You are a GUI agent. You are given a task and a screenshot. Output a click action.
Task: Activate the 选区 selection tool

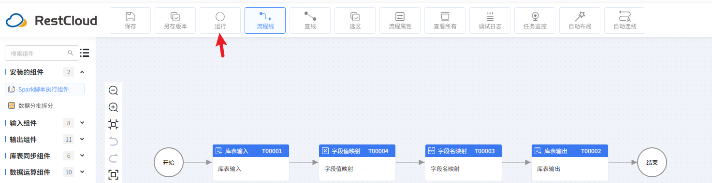[x=355, y=20]
